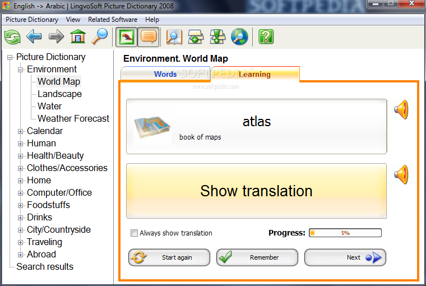Expand the Abroad category node
Viewport: 426px width, 286px height.
pyautogui.click(x=20, y=255)
